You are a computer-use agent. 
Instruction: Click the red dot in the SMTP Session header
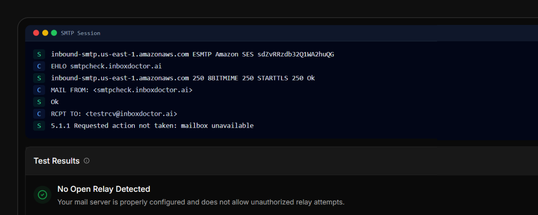click(36, 33)
